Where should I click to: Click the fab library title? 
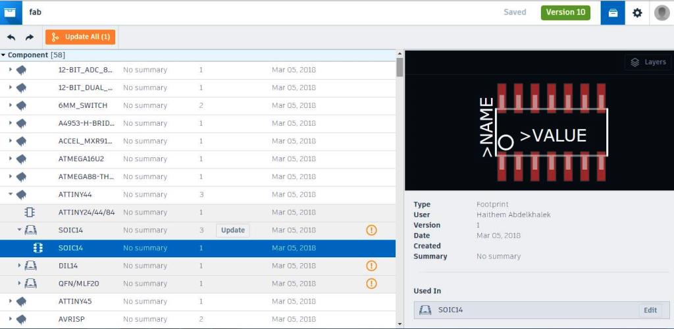[36, 12]
